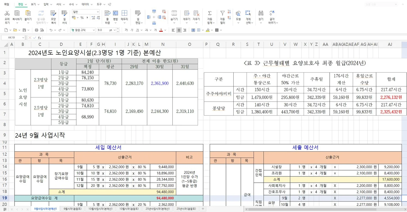Image resolution: width=407 pixels, height=212 pixels.
Task: Switch to 25년시작(총괄표) sheet tab
Action: click(x=186, y=209)
